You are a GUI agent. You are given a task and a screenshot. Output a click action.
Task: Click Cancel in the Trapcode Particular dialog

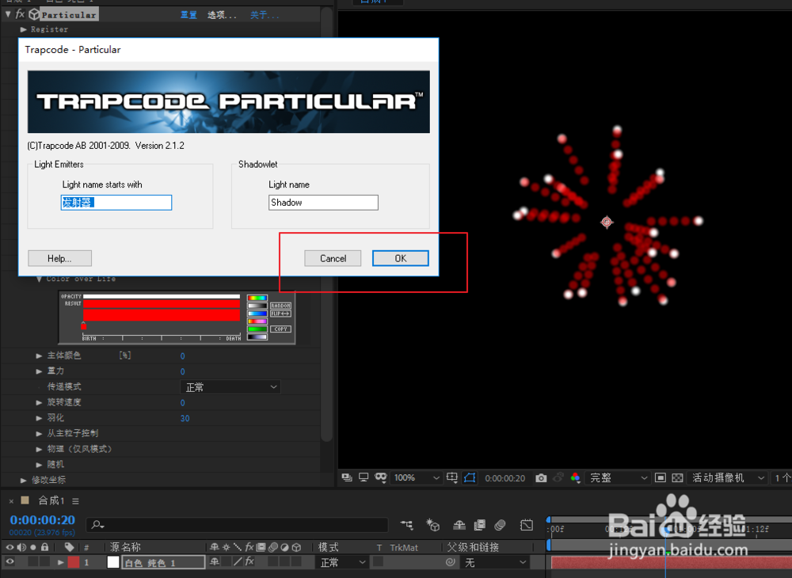point(333,258)
